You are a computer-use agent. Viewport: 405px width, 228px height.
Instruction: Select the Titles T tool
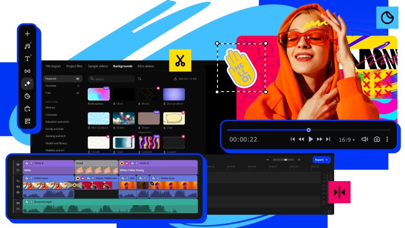27,59
